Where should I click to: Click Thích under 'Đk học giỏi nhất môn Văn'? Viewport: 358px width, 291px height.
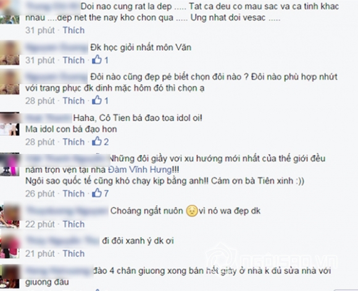(x=73, y=61)
